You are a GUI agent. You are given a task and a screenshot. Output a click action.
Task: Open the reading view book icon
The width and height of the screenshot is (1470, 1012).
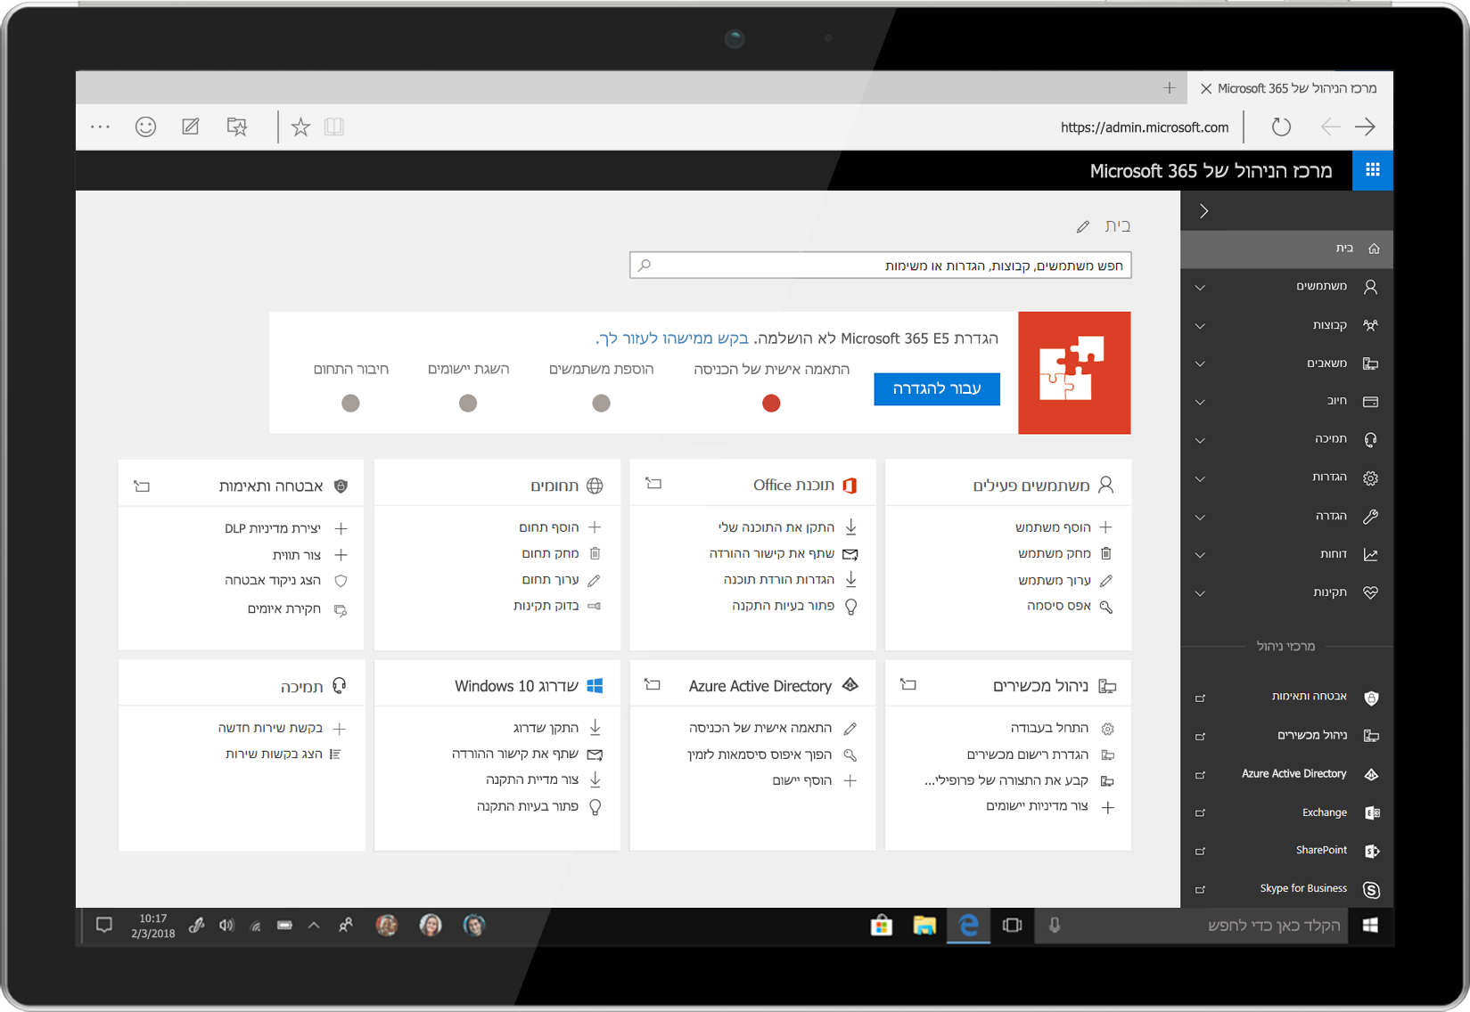pyautogui.click(x=334, y=127)
